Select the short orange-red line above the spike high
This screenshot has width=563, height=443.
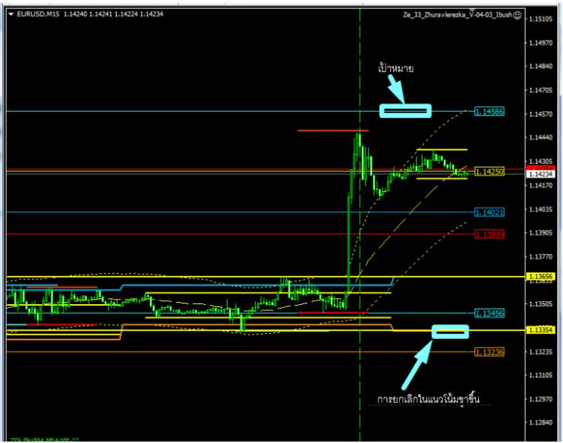[x=333, y=131]
